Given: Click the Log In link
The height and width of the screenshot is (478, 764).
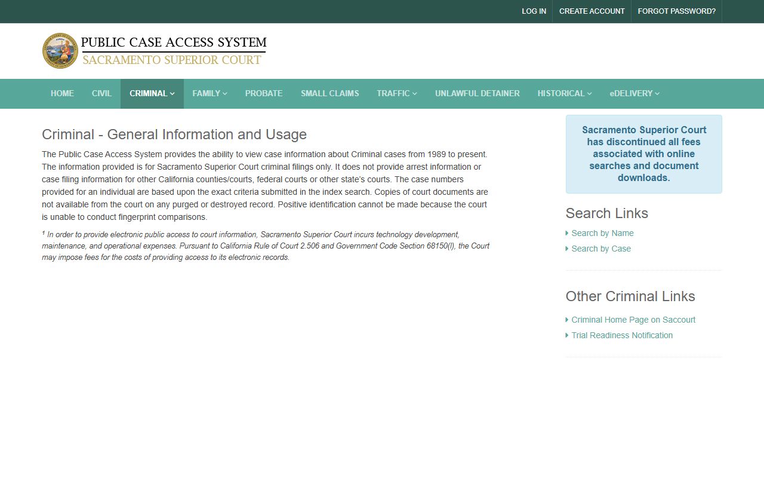Looking at the screenshot, I should point(534,11).
